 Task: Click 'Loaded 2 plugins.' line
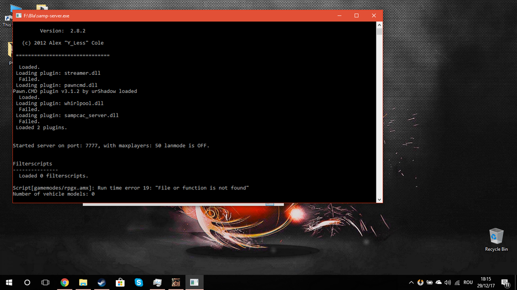click(41, 128)
